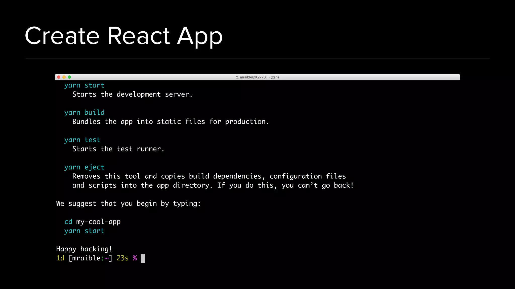
Task: Click the red close window button
Action: [59, 77]
